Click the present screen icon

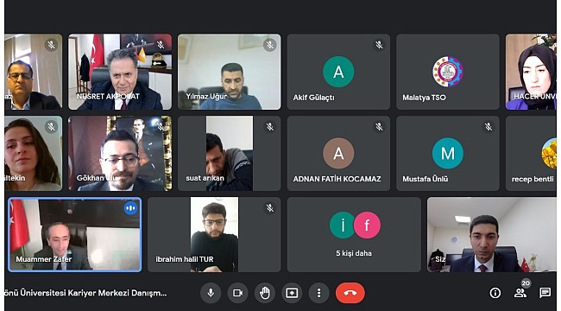(x=292, y=293)
